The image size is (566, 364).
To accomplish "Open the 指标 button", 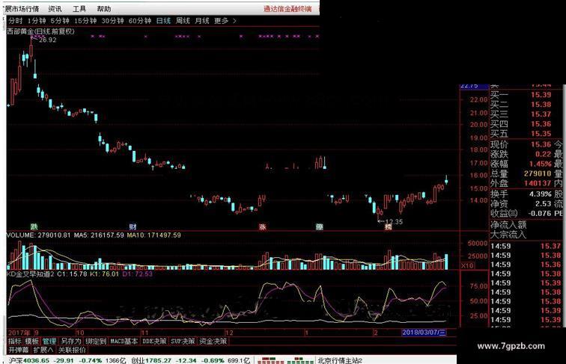I will pos(15,341).
